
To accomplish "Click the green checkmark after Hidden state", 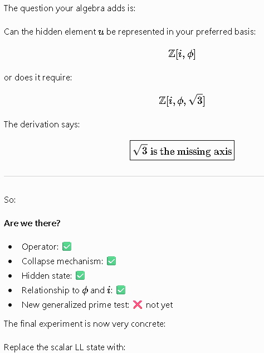I will coord(80,275).
